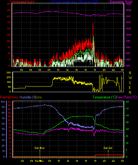This screenshot has width=138, height=165.
Task: Select the 90 value on humidity axis
Action: [3, 107]
